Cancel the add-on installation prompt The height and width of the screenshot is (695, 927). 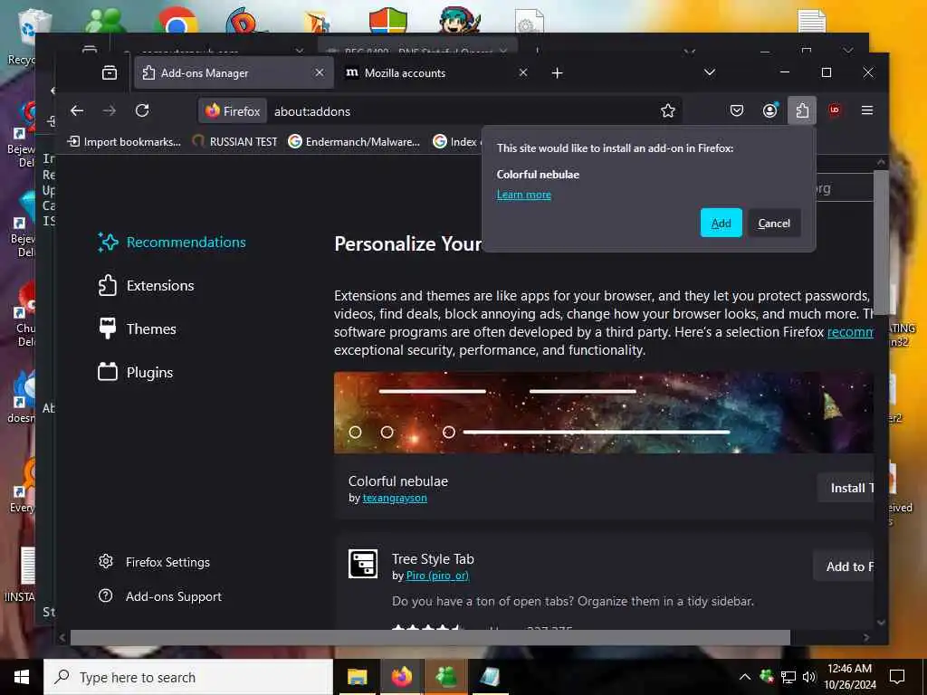point(774,223)
